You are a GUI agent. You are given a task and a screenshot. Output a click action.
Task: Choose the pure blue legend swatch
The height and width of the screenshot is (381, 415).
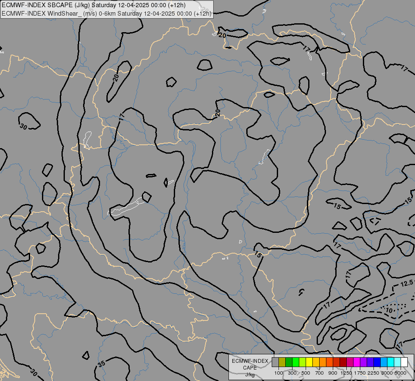click(x=377, y=362)
